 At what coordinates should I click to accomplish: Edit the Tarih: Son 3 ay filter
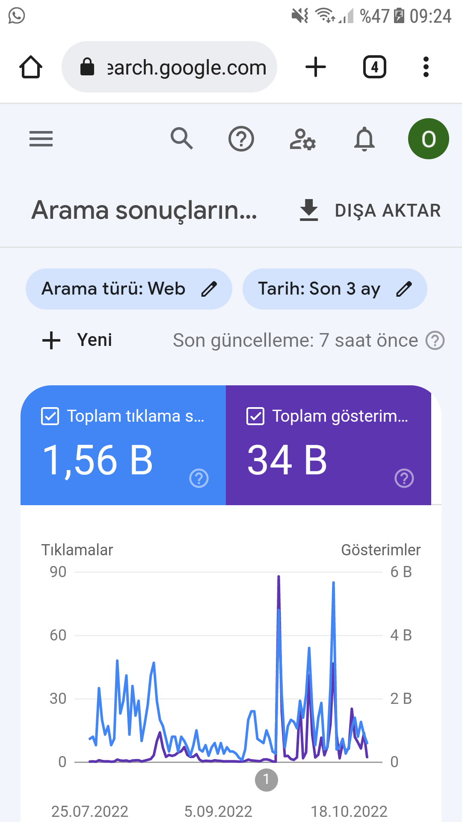pos(335,289)
